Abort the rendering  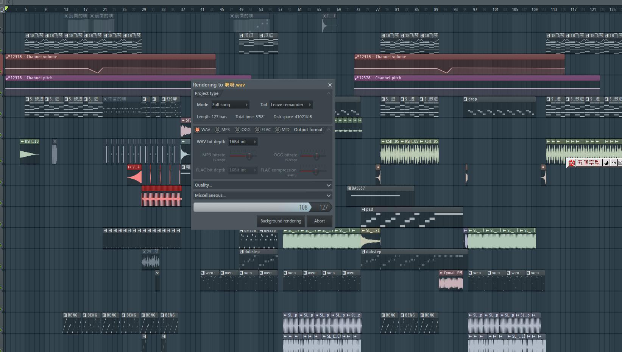[319, 221]
